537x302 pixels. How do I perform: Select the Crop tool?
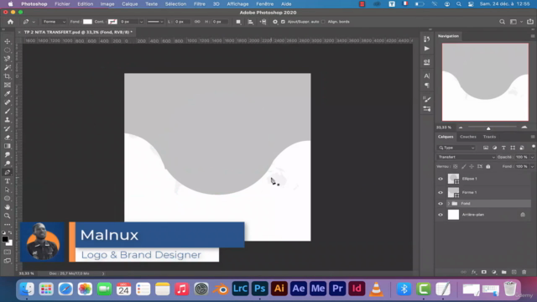tap(8, 76)
